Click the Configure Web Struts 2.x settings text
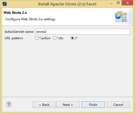The image size is (135, 114). 30,19
